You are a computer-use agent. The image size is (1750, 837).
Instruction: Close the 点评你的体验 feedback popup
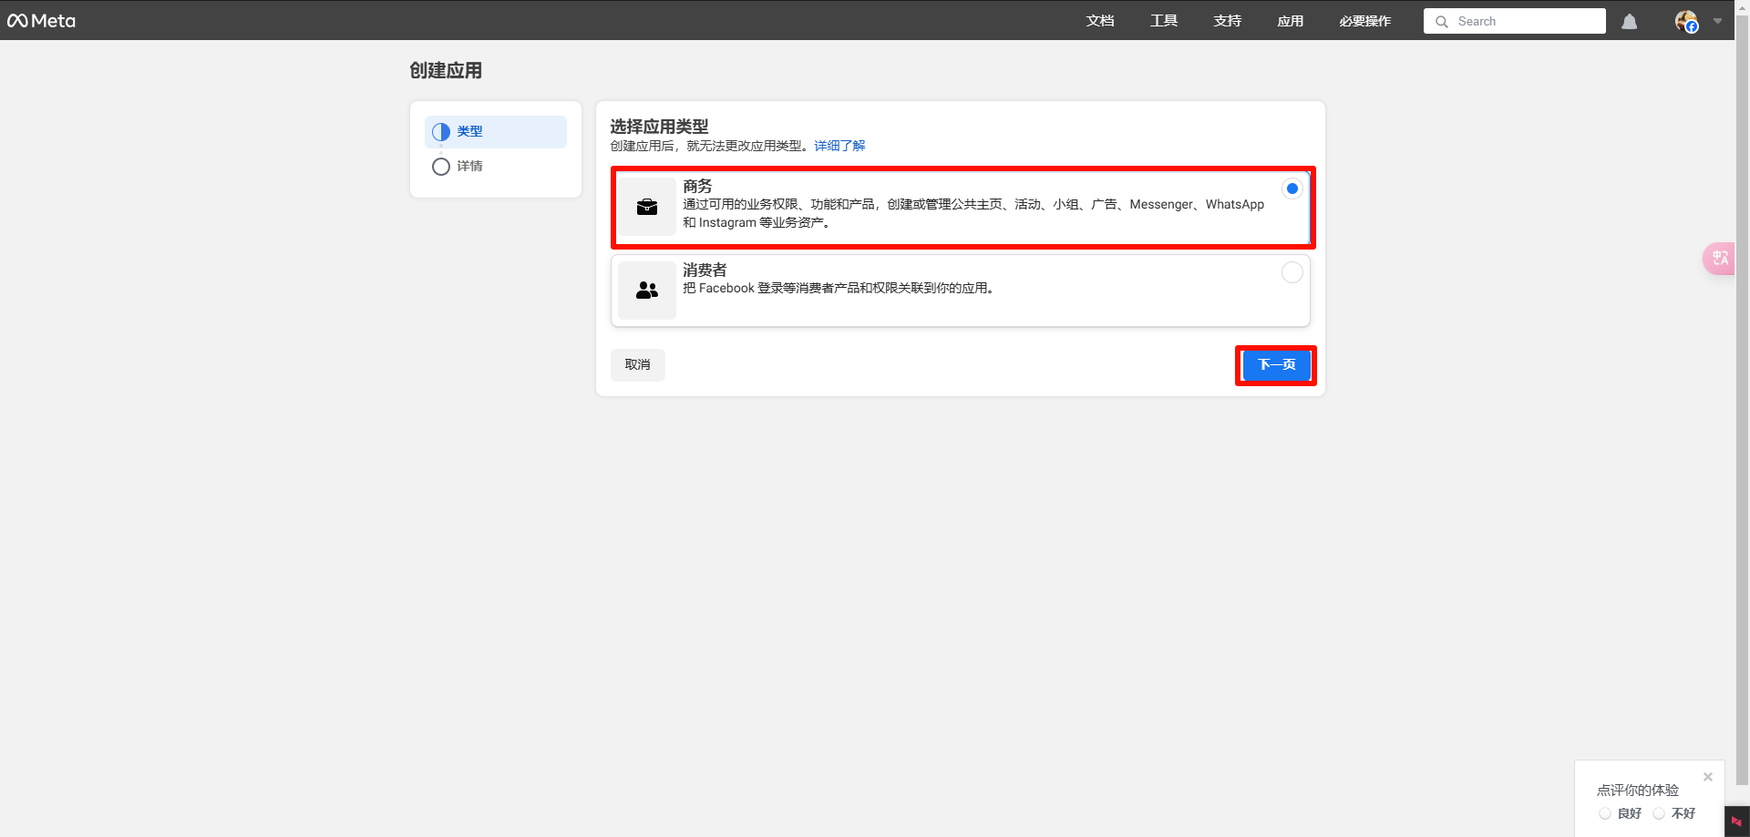pos(1708,777)
